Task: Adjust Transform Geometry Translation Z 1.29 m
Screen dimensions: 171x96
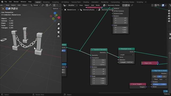Action: tap(99, 65)
